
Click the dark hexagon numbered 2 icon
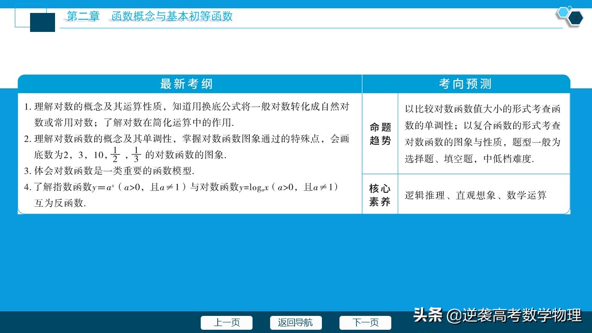coord(575,18)
